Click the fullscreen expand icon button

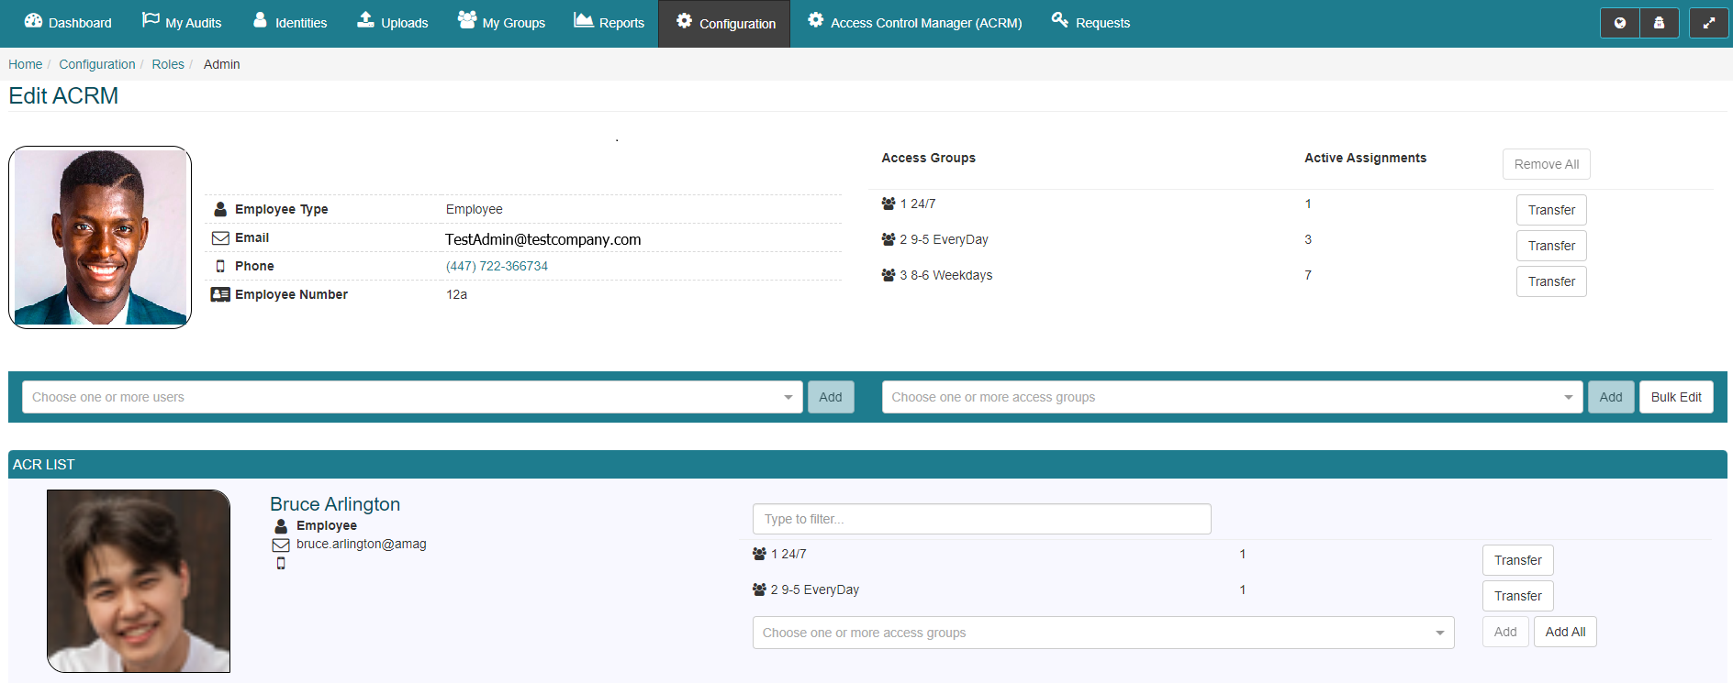pyautogui.click(x=1708, y=23)
